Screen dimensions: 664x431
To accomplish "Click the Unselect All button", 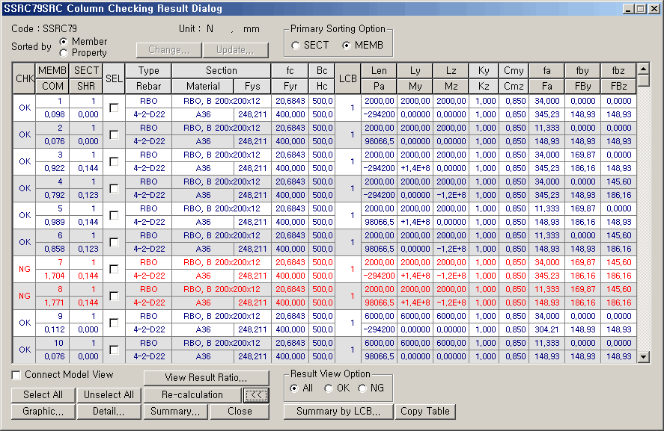I will [109, 394].
